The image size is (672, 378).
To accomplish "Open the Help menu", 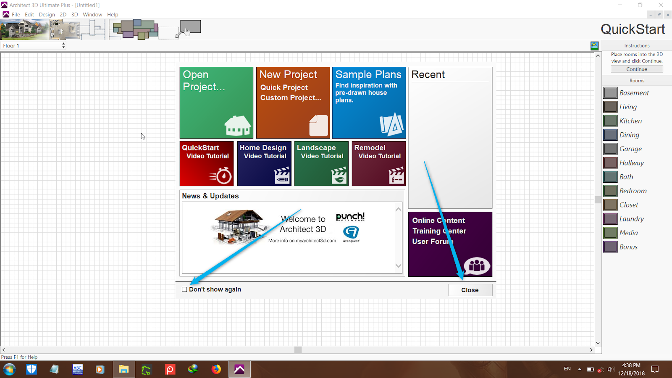I will pyautogui.click(x=113, y=14).
